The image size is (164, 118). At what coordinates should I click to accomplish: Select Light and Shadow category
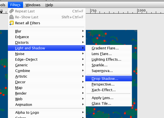point(47,48)
